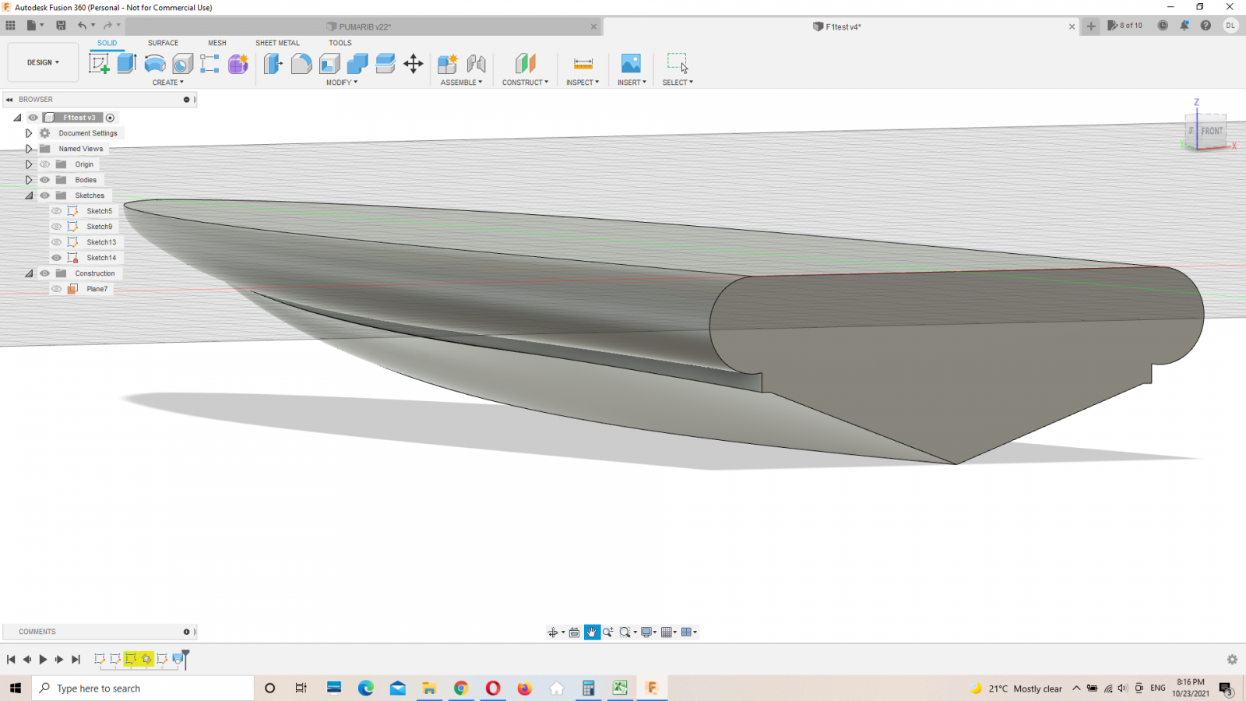Select the Revolve tool

point(155,63)
